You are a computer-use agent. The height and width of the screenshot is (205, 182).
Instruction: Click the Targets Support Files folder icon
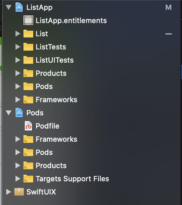click(28, 179)
